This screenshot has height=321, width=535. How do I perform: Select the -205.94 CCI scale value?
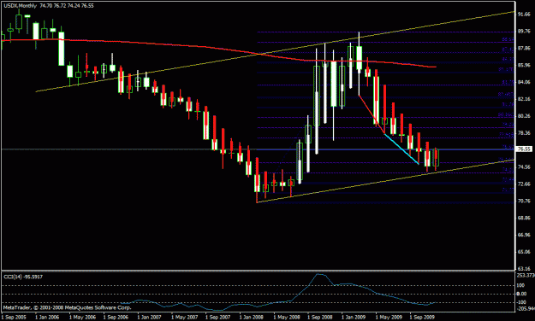(x=526, y=309)
